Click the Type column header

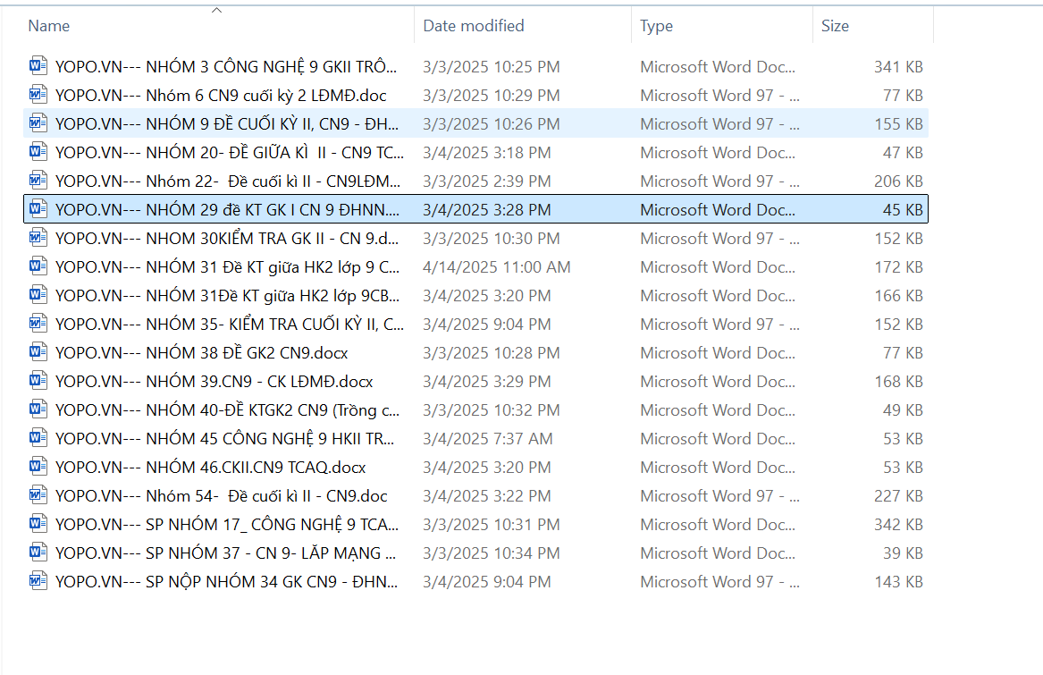click(x=656, y=26)
